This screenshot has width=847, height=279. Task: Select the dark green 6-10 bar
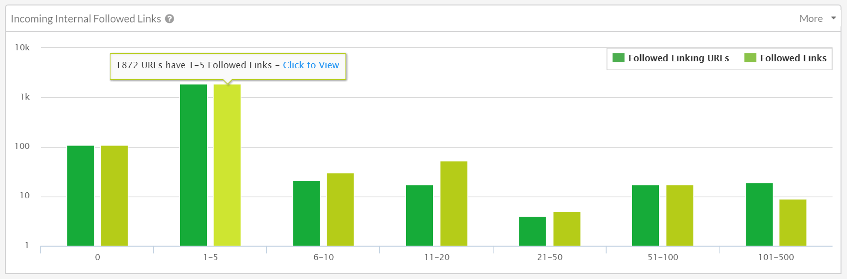[x=306, y=213]
